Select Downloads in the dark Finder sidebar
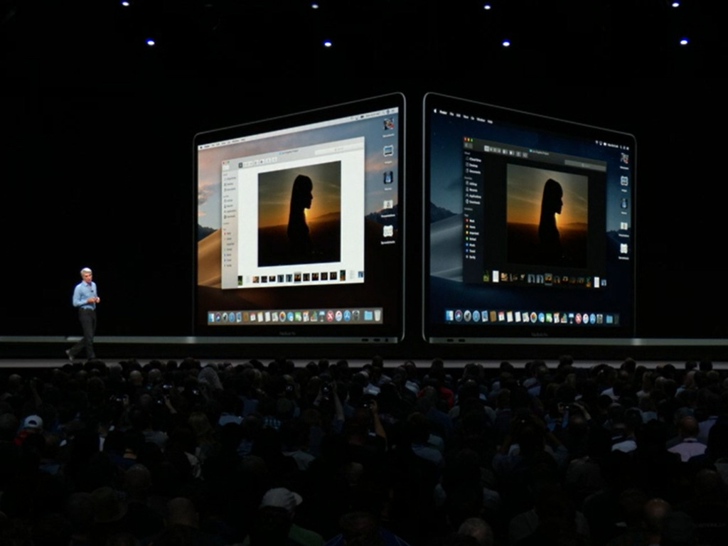Screen dimensions: 728x546 [x=474, y=203]
